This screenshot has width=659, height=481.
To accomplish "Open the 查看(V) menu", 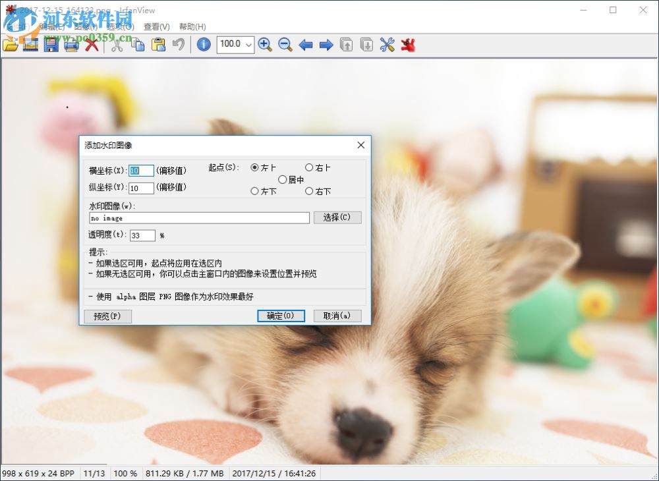I will (157, 26).
